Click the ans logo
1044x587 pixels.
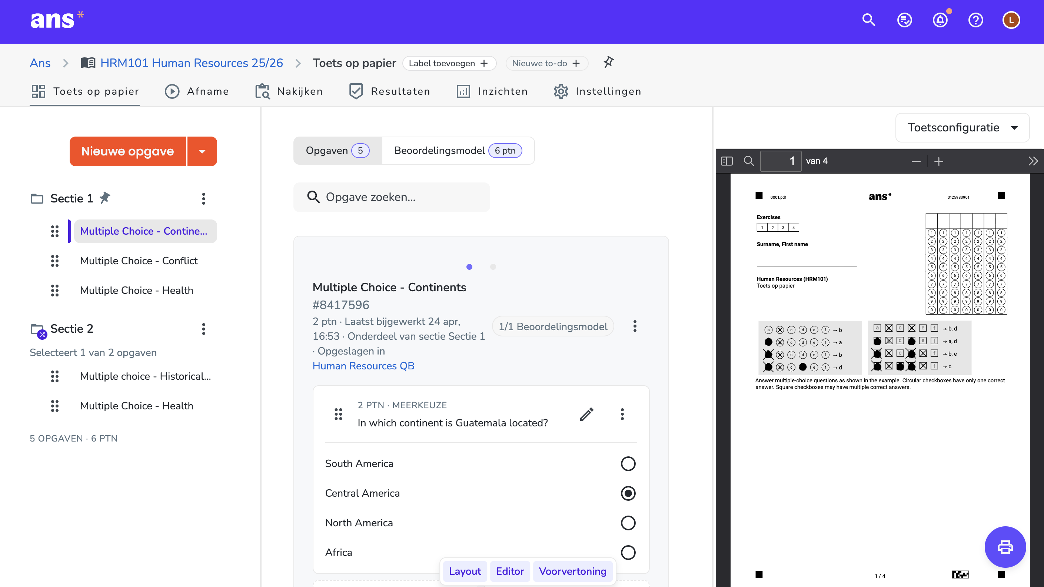(57, 20)
